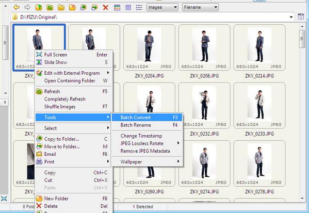Click the move to folder toolbar icon
The height and width of the screenshot is (213, 309).
tap(94, 8)
